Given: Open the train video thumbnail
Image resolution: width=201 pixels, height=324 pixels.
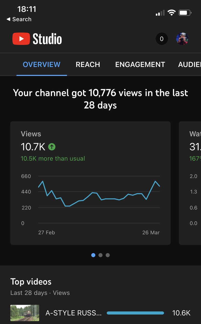Looking at the screenshot, I should pyautogui.click(x=25, y=313).
